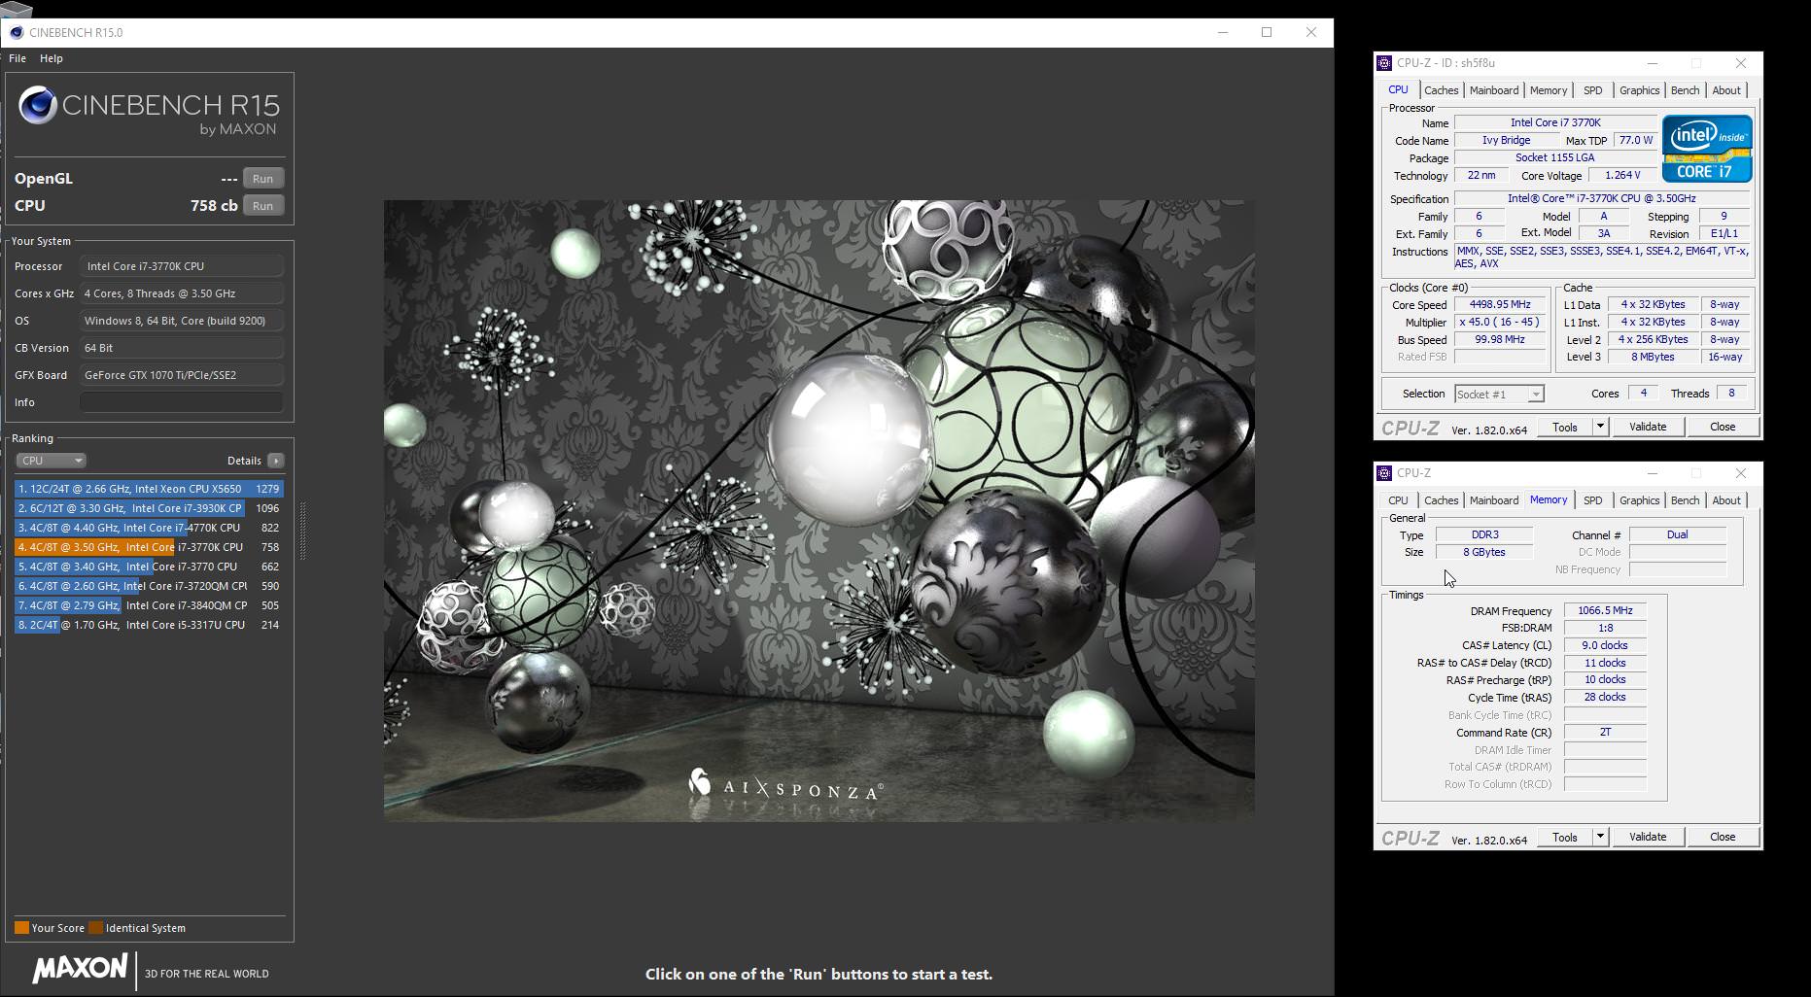Click Command Rate value 2T
Viewport: 1811px width, 997px height.
(1605, 733)
